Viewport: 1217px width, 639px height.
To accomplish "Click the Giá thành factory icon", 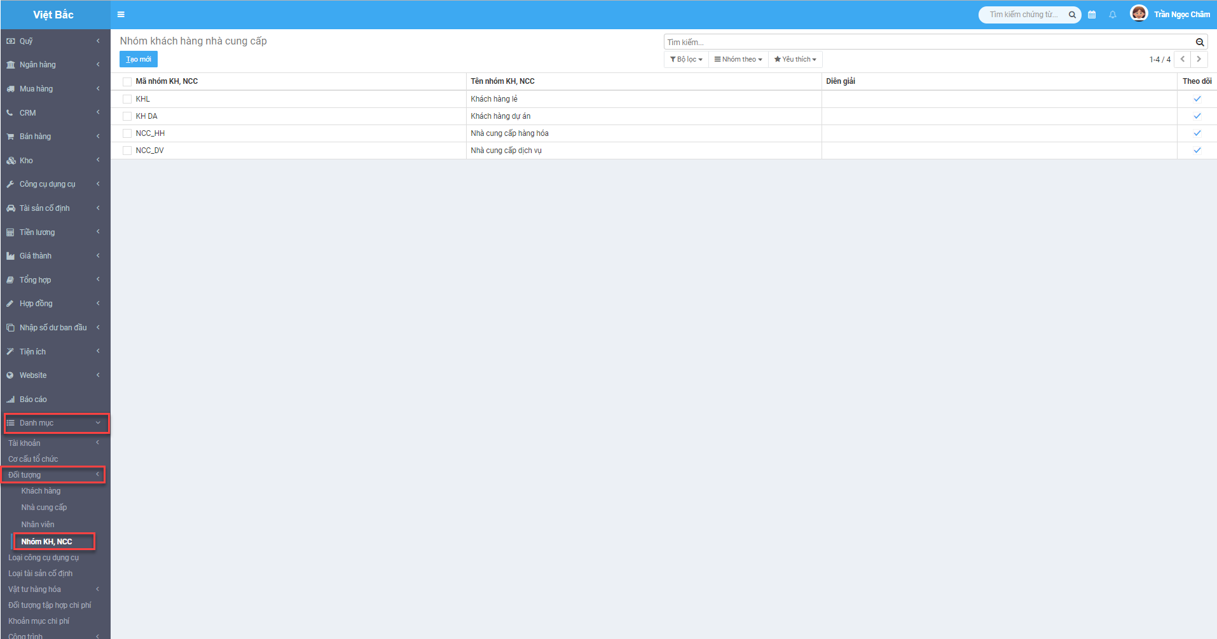I will 10,256.
